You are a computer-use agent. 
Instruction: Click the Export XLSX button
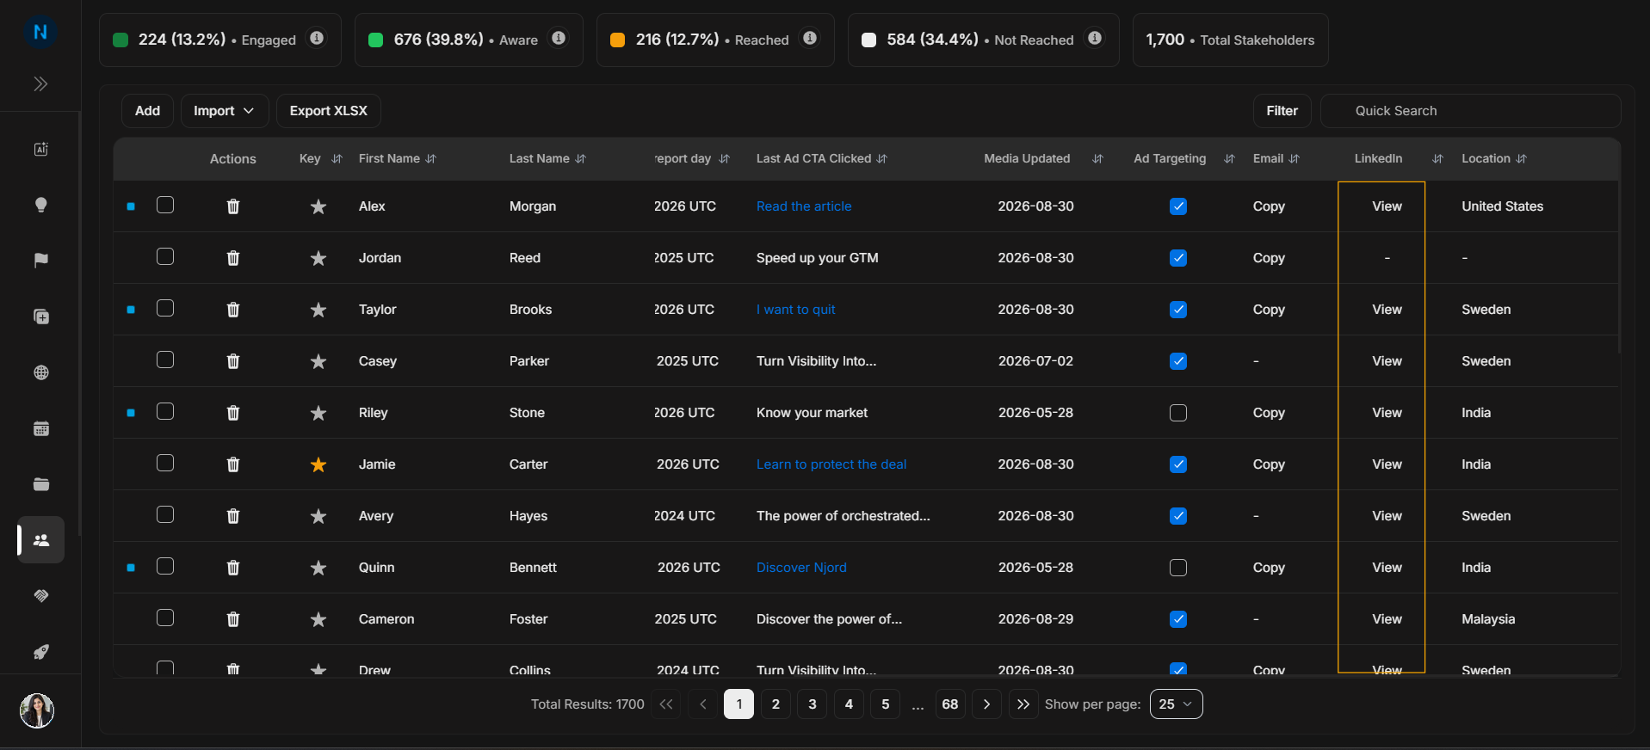coord(329,111)
